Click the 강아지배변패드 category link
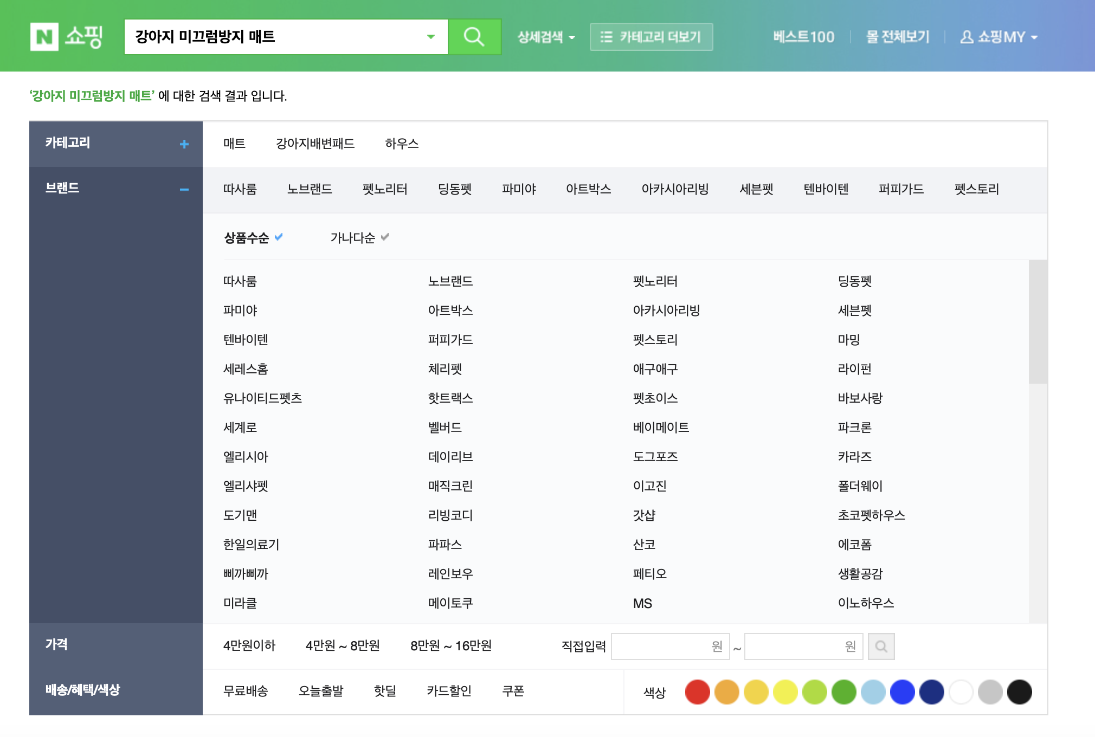1095x737 pixels. click(x=315, y=144)
